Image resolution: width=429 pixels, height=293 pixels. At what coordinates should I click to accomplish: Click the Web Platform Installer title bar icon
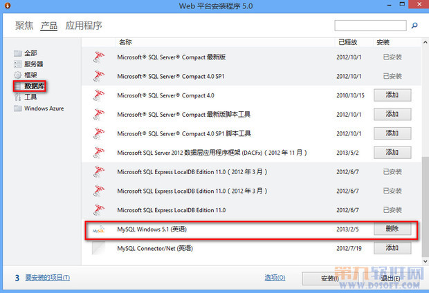8,6
